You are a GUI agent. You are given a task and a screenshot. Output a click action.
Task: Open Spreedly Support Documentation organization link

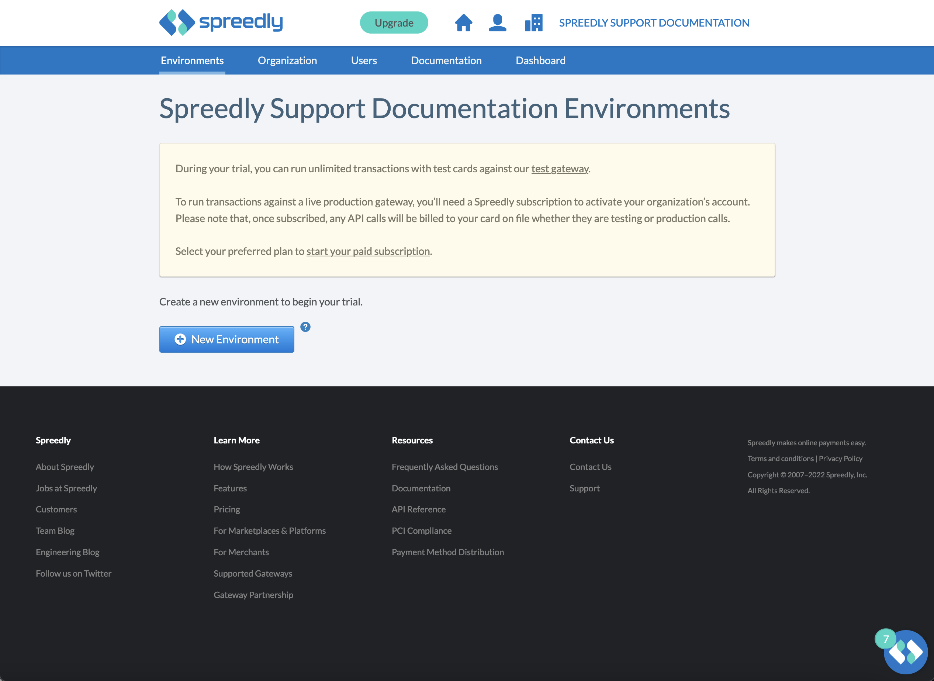tap(654, 23)
